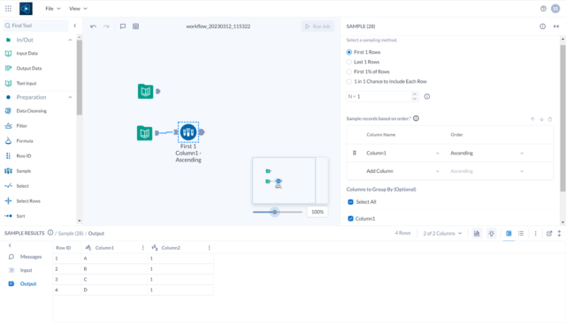Collapse the In/Out tool category
The height and width of the screenshot is (323, 566).
tap(70, 40)
